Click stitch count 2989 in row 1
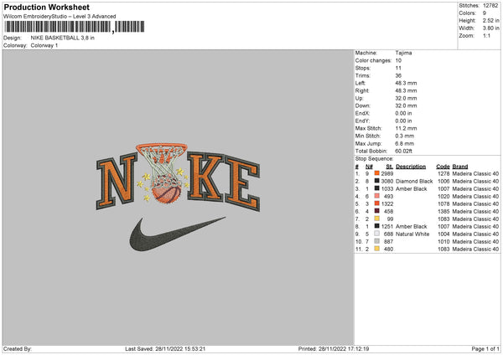Screen dimensions: 503x355 pos(387,173)
